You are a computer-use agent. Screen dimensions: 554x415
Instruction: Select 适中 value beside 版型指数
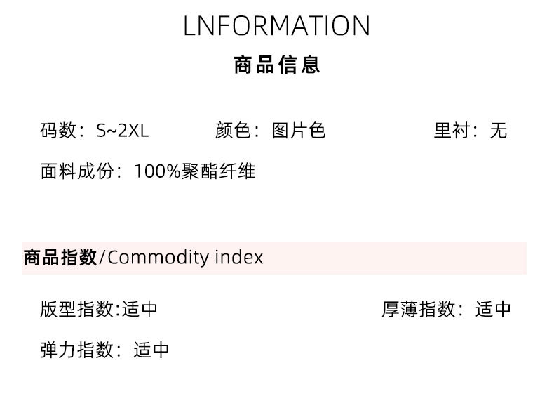[x=140, y=309]
